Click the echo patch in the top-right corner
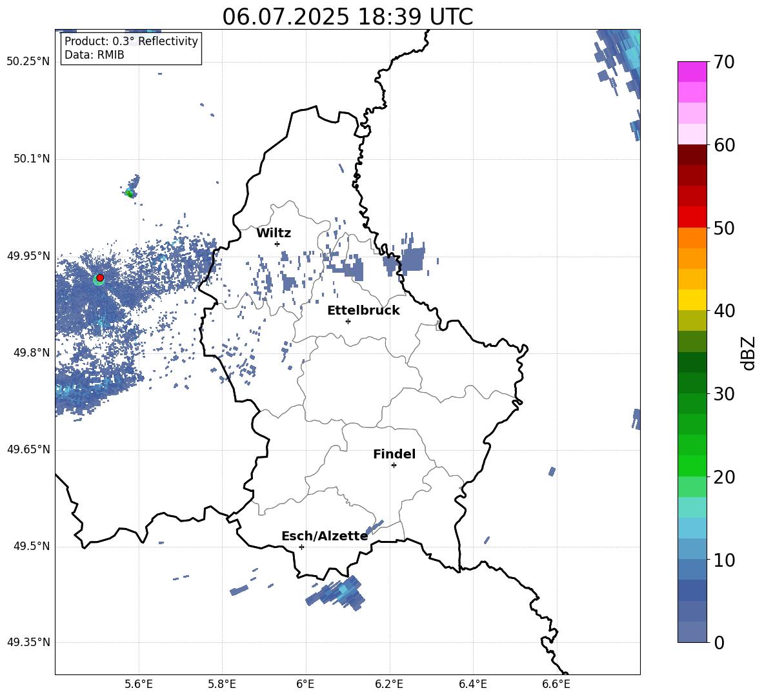The height and width of the screenshot is (697, 764). tap(619, 63)
